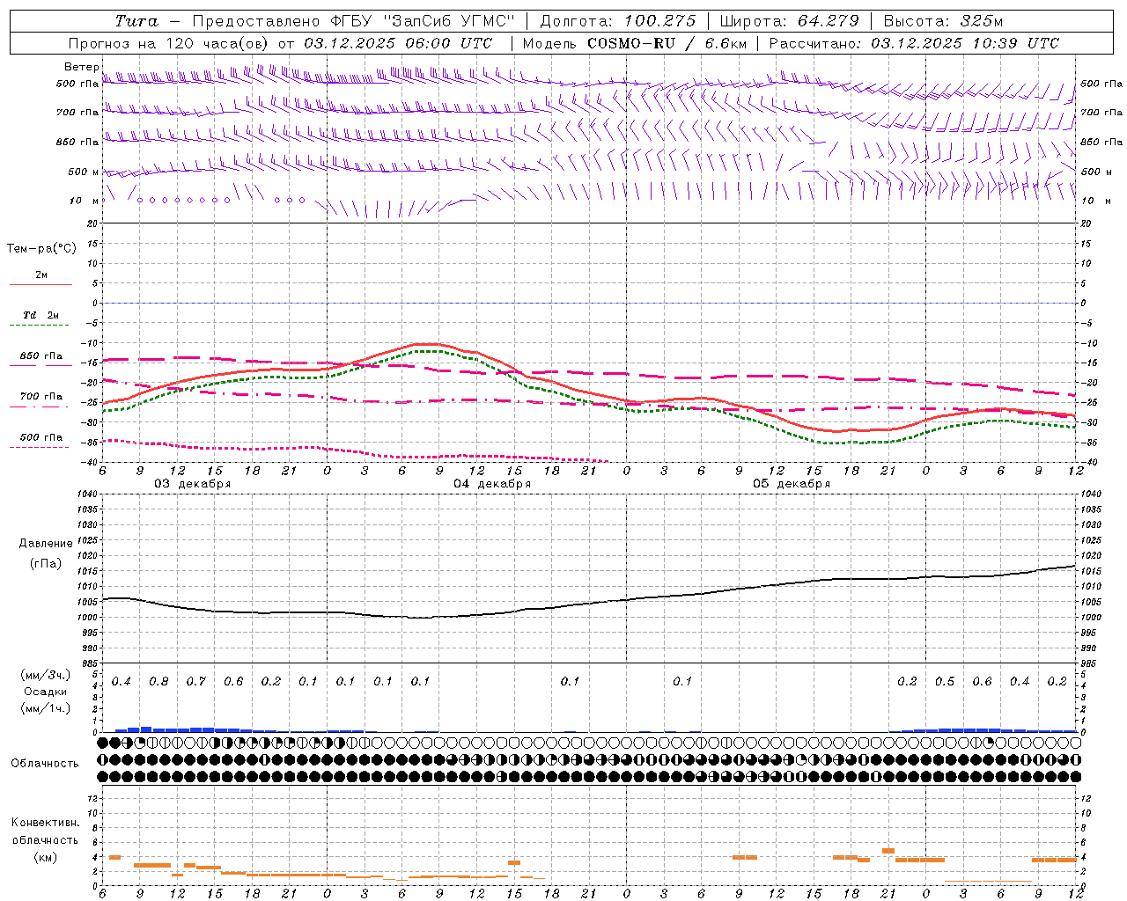
Task: Click the "(мм/1ч.)" precipitation unit label
Action: 46,708
